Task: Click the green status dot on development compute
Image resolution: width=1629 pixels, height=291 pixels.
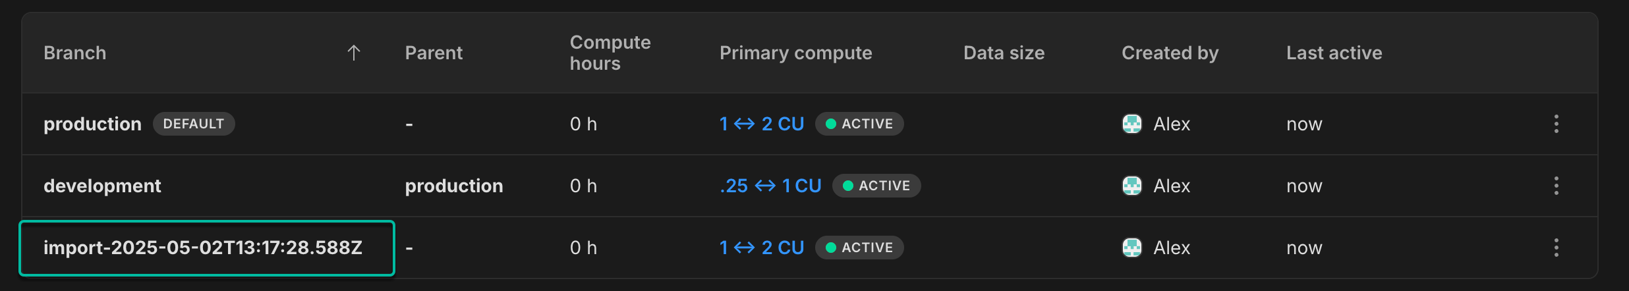Action: tap(848, 186)
